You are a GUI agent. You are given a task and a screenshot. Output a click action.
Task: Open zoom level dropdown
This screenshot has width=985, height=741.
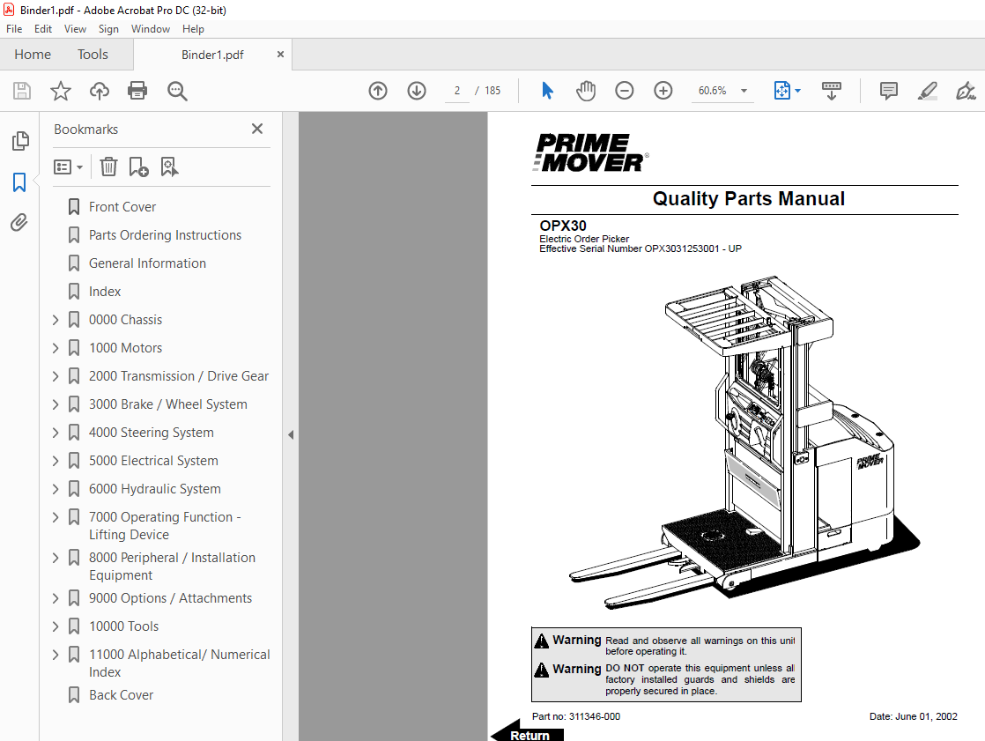coord(744,91)
